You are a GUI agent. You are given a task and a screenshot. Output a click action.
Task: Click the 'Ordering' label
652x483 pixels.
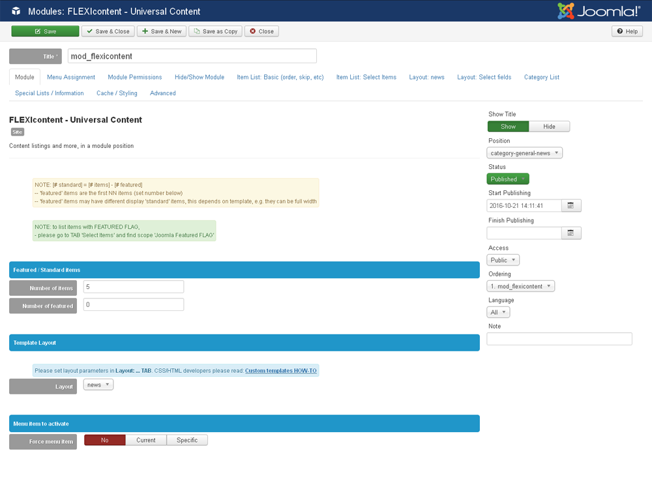coord(499,274)
